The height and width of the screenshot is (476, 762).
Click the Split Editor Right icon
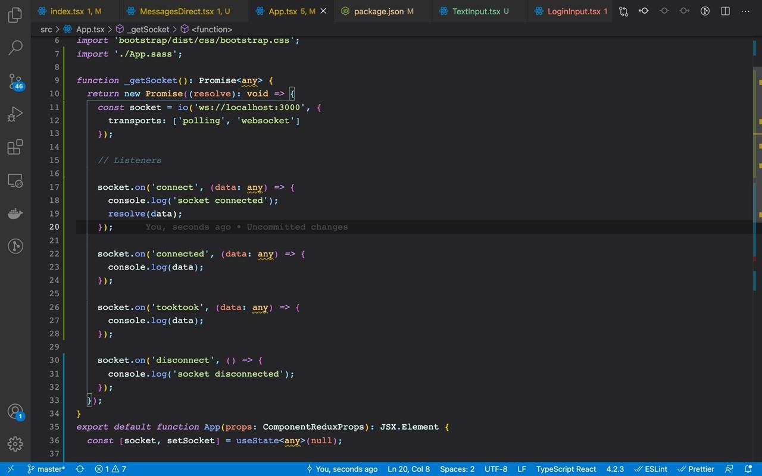725,11
